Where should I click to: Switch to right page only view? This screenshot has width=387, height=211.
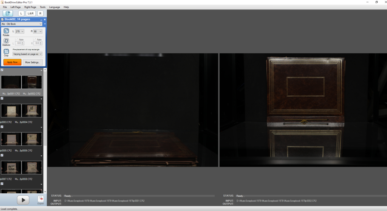[x=40, y=13]
